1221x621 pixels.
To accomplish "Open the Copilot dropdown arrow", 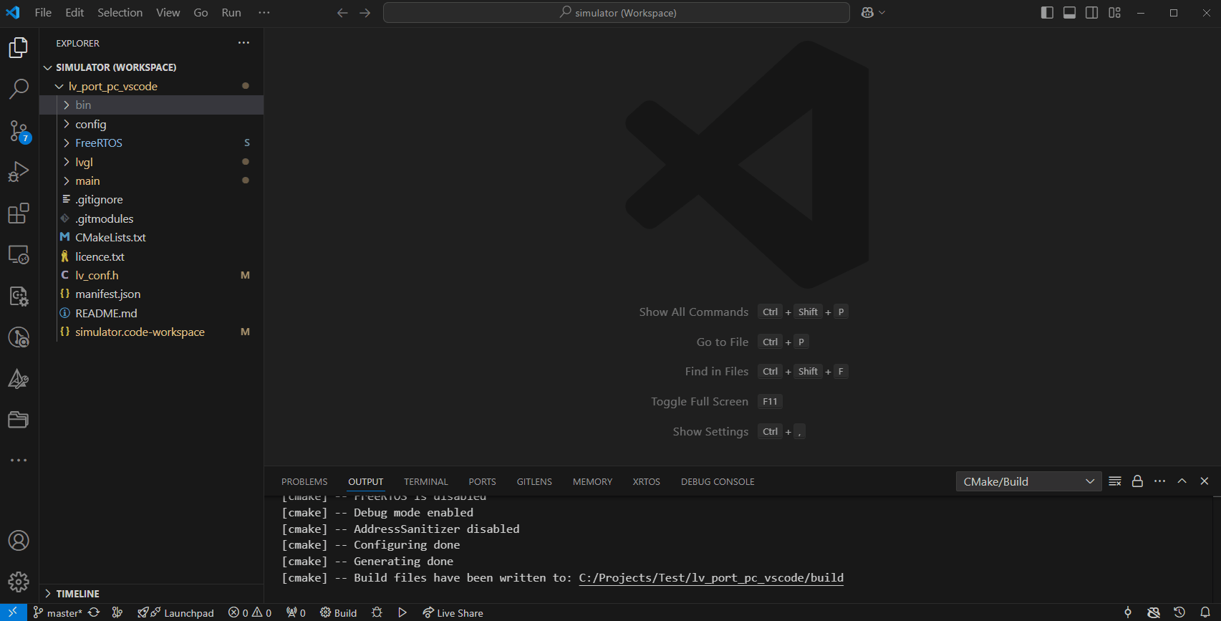I will point(882,13).
